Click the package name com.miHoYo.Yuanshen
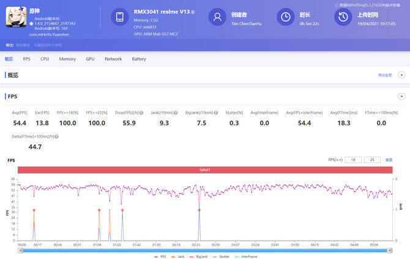 coord(49,34)
